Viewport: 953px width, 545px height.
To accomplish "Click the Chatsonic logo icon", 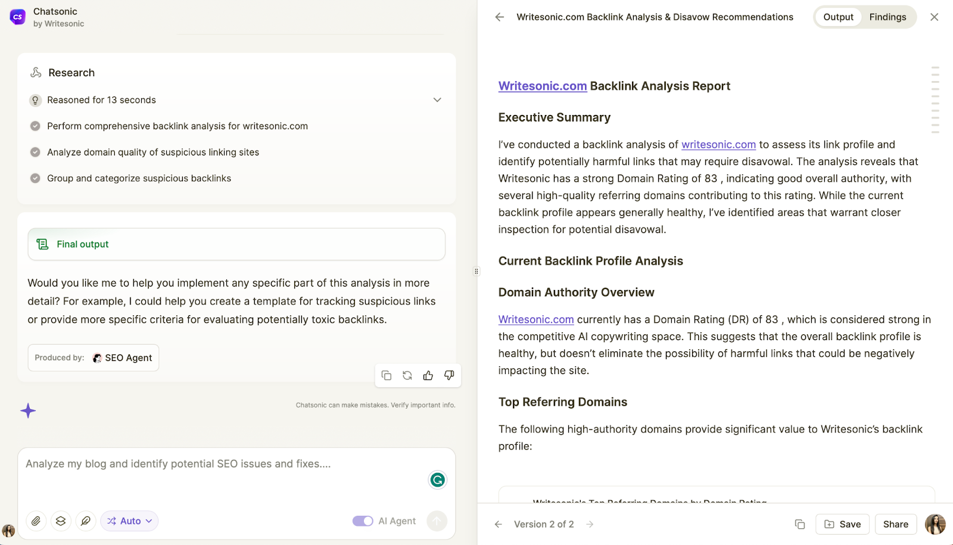I will coord(18,17).
